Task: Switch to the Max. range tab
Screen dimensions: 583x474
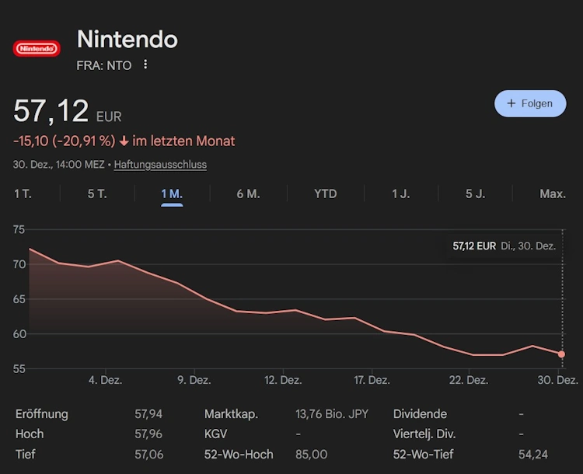Action: (552, 193)
